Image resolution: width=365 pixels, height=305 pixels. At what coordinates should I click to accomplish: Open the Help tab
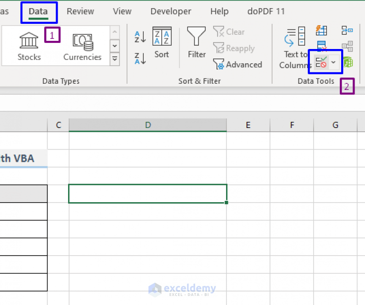(x=219, y=11)
